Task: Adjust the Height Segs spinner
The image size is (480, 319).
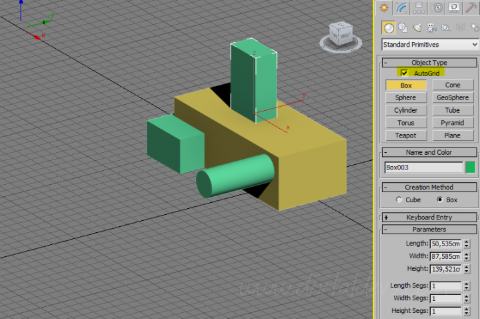Action: pyautogui.click(x=467, y=311)
